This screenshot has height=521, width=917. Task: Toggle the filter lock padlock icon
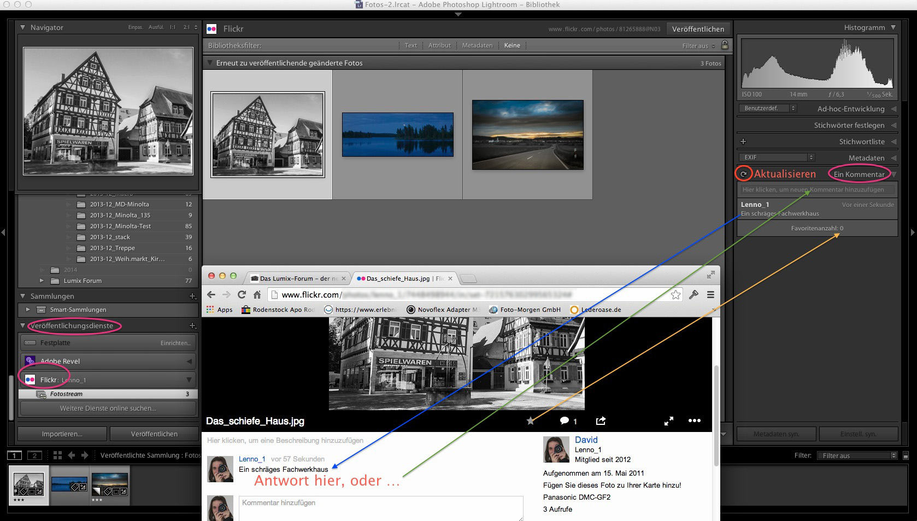click(x=725, y=45)
